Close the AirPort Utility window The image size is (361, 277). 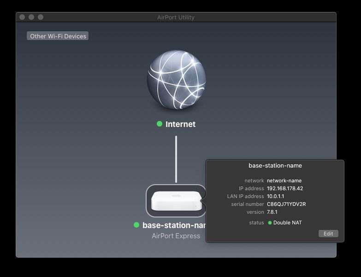(22, 17)
